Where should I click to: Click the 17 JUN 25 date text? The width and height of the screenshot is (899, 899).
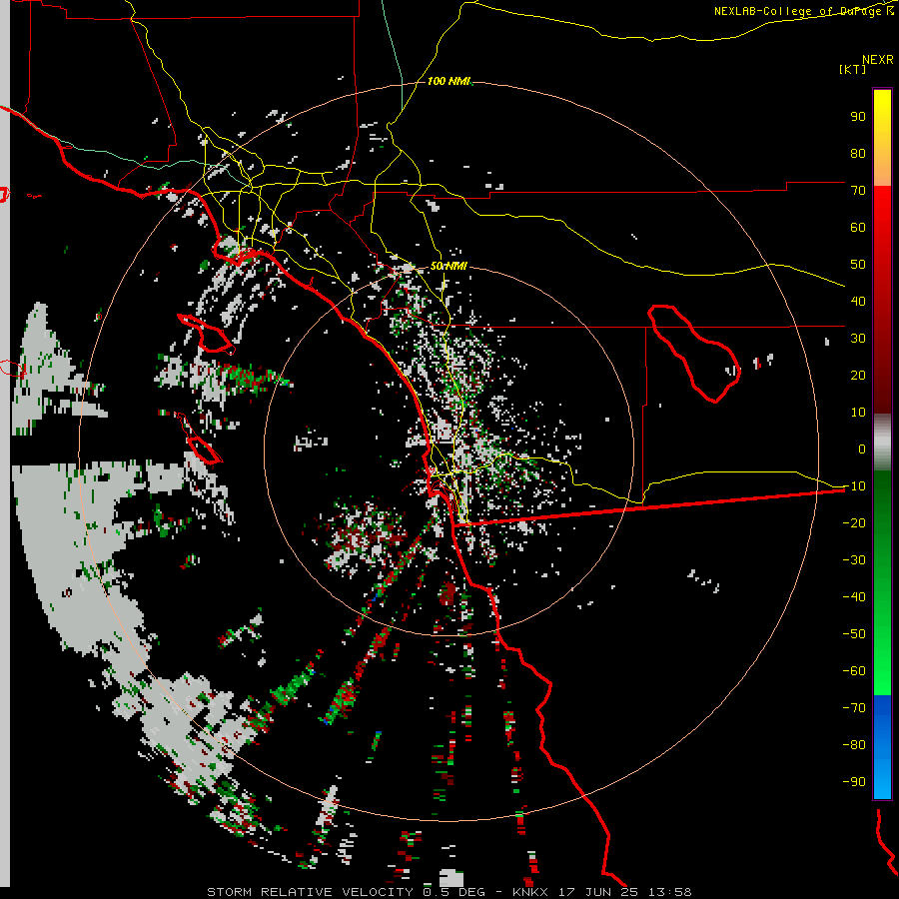point(598,892)
